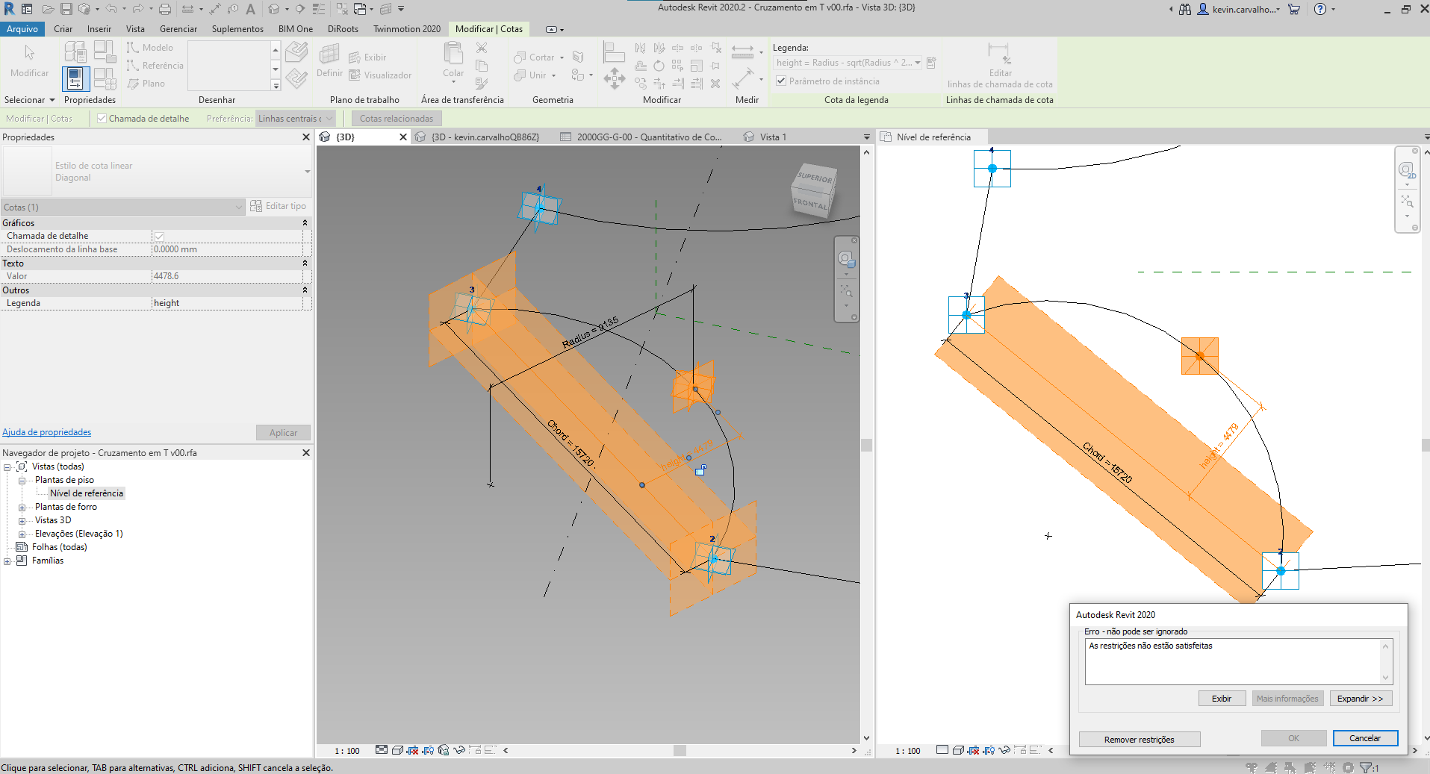Image resolution: width=1430 pixels, height=774 pixels.
Task: Activate the Move tool
Action: [x=615, y=78]
